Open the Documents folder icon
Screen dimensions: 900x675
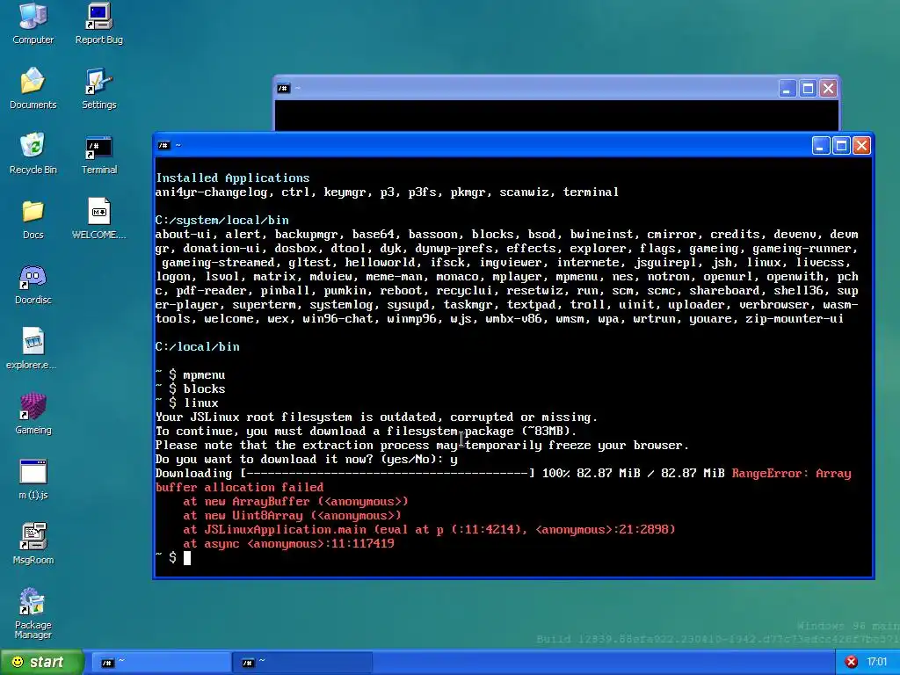tap(33, 88)
